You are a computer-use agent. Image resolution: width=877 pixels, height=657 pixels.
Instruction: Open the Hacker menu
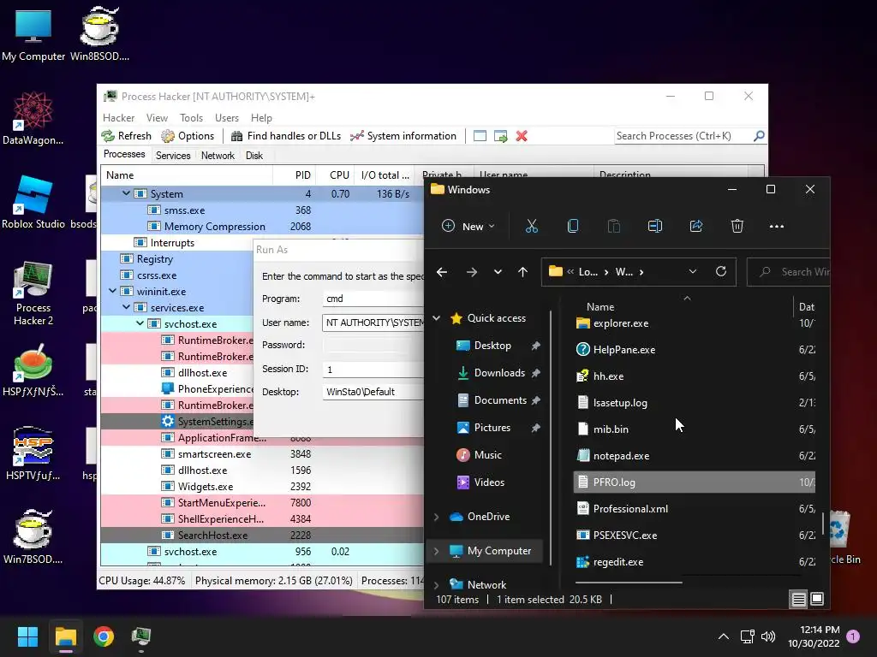[x=118, y=118]
